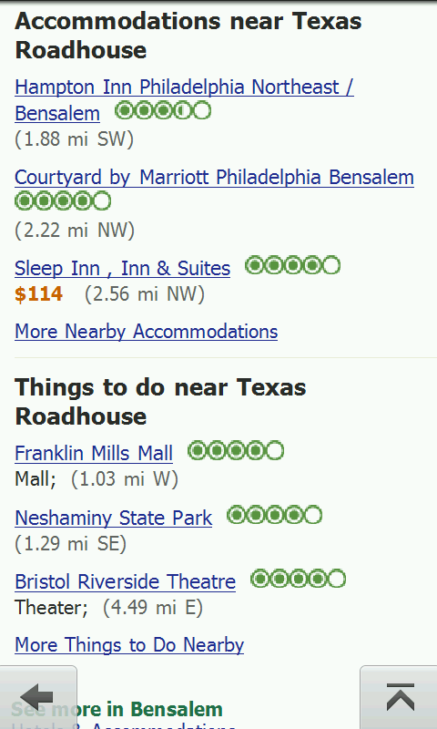
Task: Click the Courtyard by Marriott rating bubbles
Action: (x=63, y=201)
